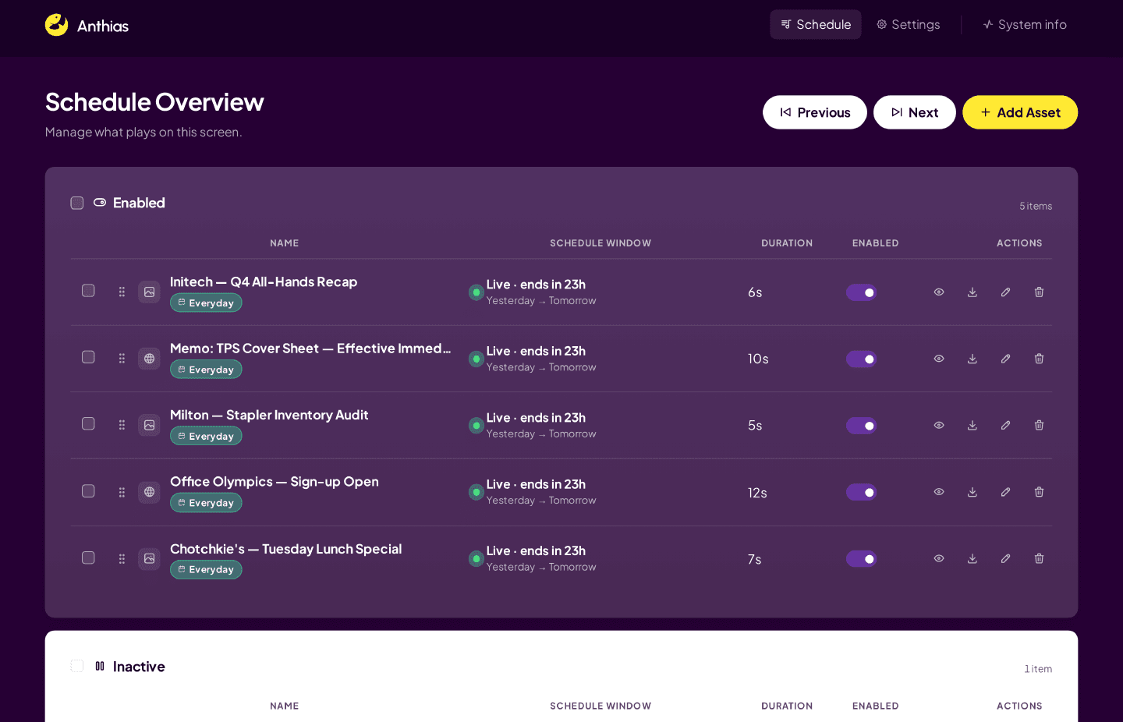The image size is (1123, 722).
Task: Check the box for Memo: TPS Cover Sheet
Action: [x=88, y=357]
